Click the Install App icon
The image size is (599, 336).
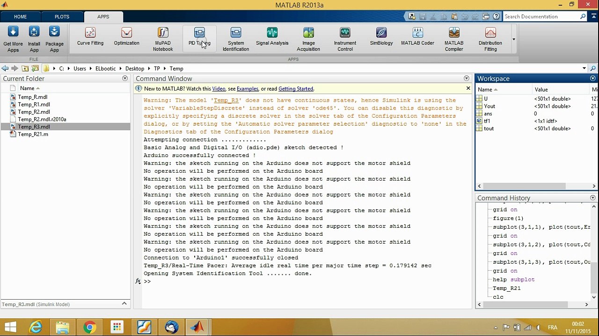[34, 39]
